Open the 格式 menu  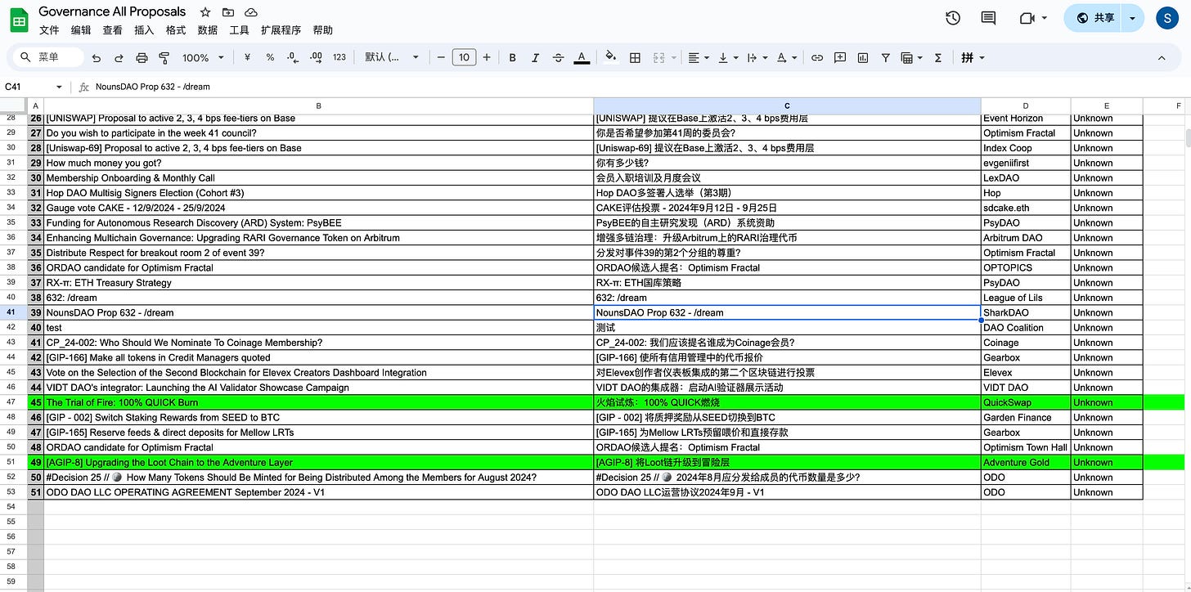pos(176,30)
